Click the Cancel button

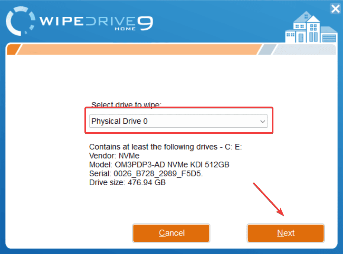(171, 233)
